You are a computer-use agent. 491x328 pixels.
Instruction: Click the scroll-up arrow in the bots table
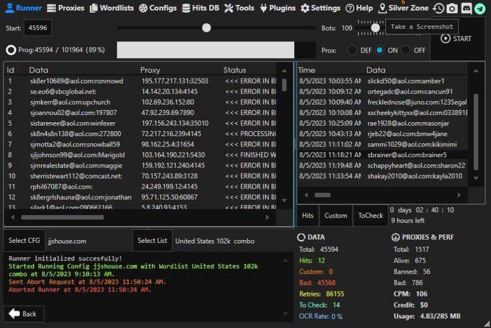[x=284, y=71]
